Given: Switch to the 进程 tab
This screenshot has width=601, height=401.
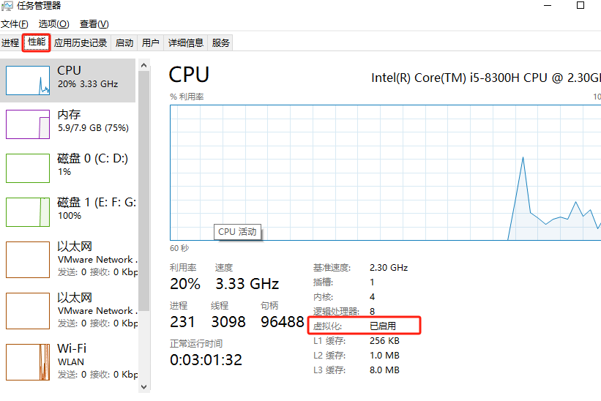Looking at the screenshot, I should 10,42.
